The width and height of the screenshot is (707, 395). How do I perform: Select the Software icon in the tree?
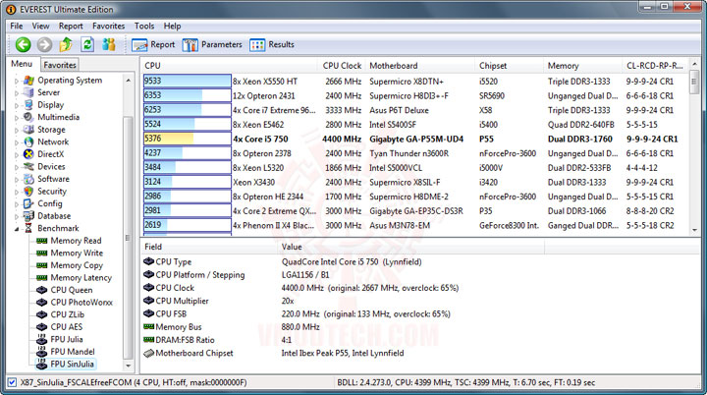(x=28, y=179)
